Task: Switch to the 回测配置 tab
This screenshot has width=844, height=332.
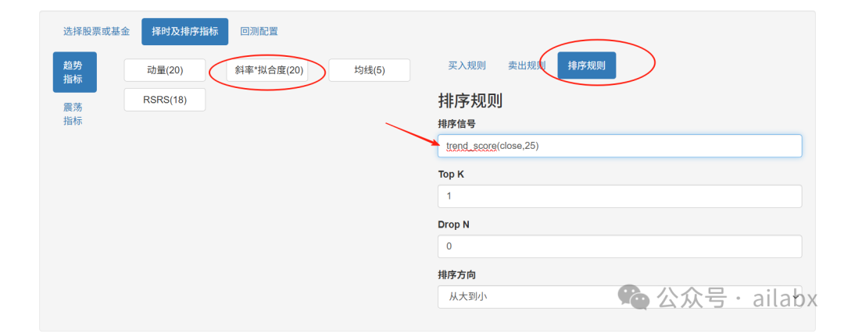Action: 259,32
